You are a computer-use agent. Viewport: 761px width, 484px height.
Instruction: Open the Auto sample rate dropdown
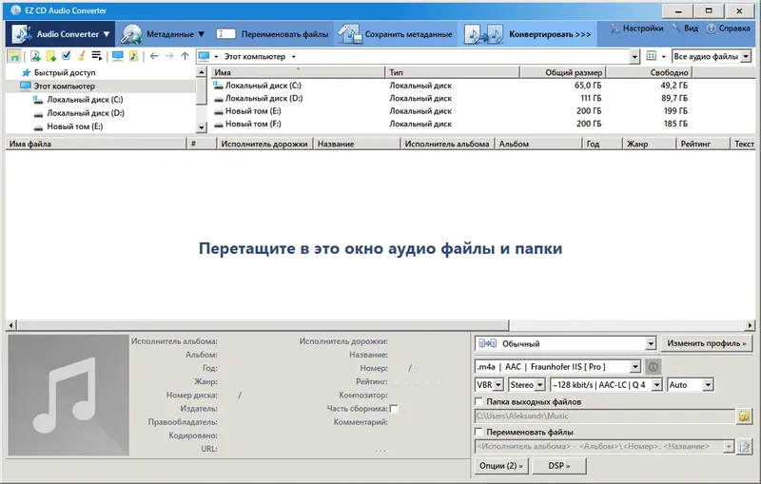click(x=691, y=384)
